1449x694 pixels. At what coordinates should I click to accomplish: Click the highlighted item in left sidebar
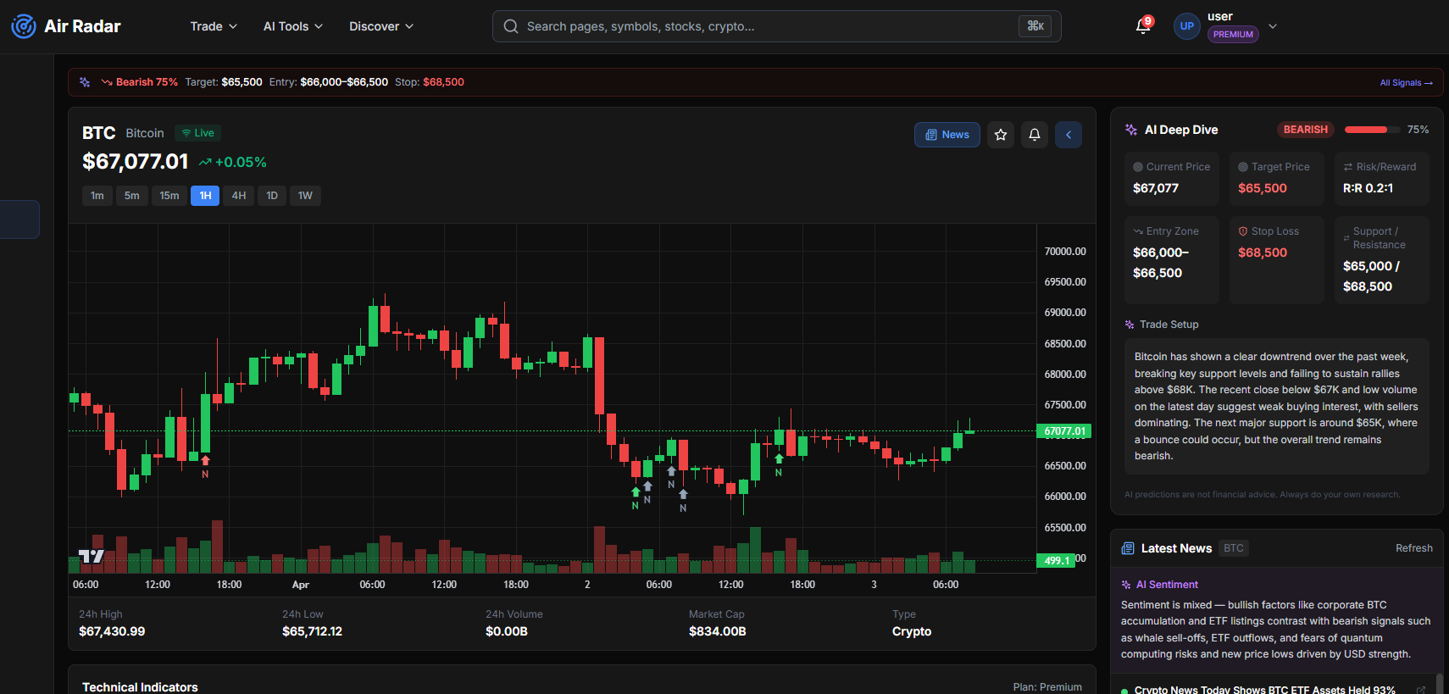19,219
